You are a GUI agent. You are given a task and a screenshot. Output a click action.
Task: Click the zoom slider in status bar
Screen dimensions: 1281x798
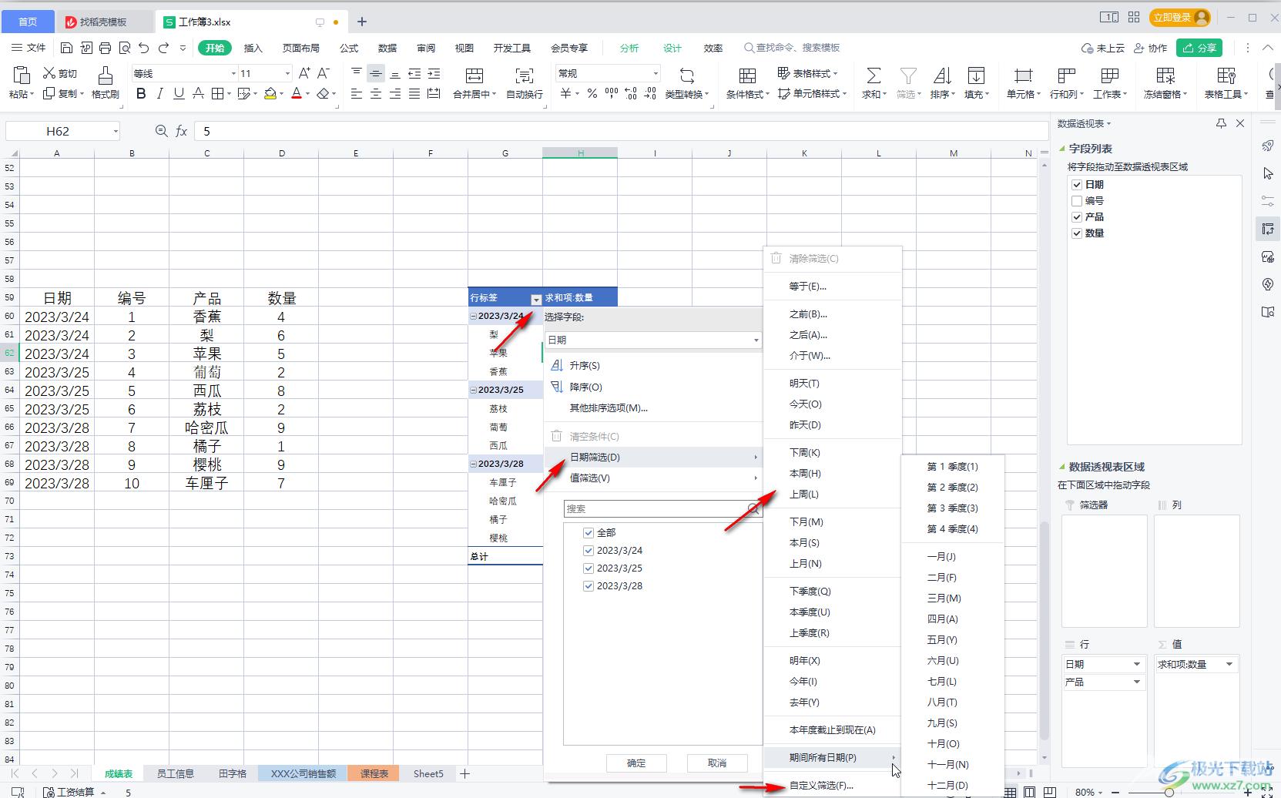coord(1169,792)
